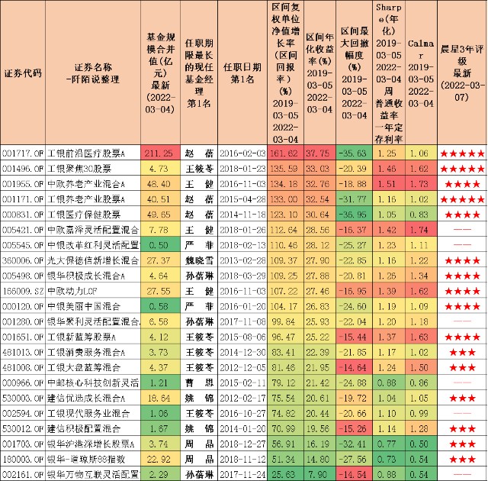Image resolution: width=488 pixels, height=481 pixels.
Task: Click code cell 180003.OF
Action: tap(23, 459)
